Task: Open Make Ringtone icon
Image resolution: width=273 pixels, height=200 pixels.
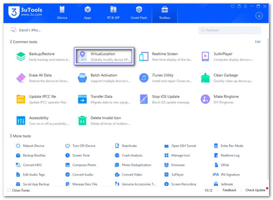Action: coord(205,99)
